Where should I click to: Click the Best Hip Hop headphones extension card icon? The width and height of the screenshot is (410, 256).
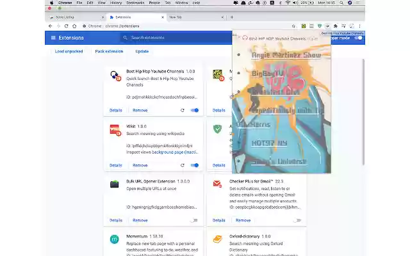115,76
